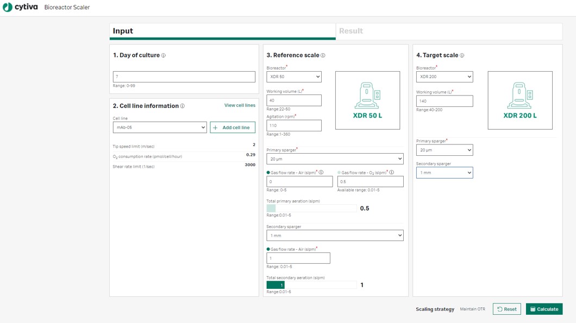The image size is (576, 323).
Task: Expand the reference Bioreactor XDR 50 dropdown
Action: [293, 77]
